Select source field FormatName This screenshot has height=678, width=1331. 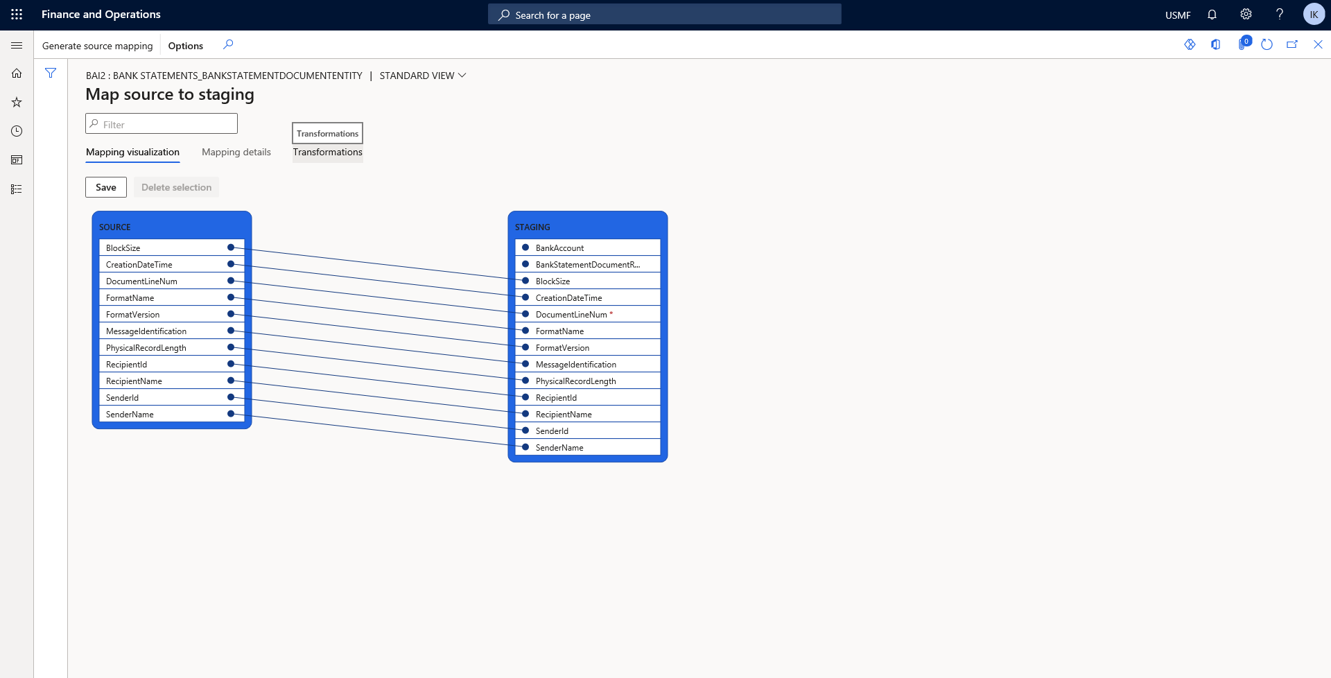click(172, 297)
